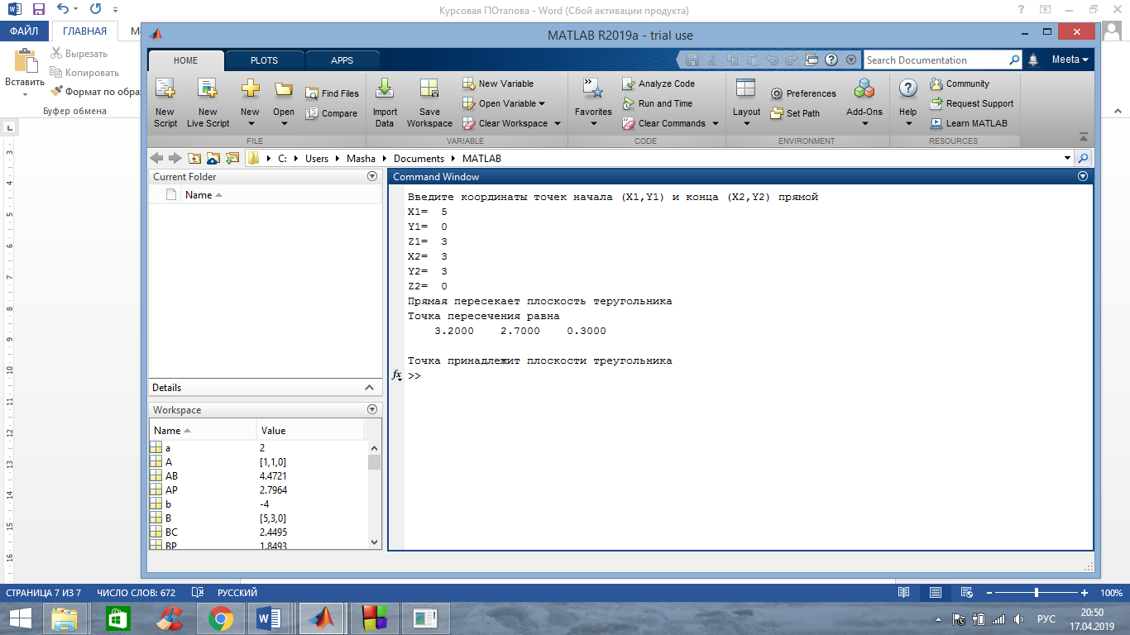Image resolution: width=1130 pixels, height=635 pixels.
Task: Open MATLAB Preferences
Action: tap(802, 93)
